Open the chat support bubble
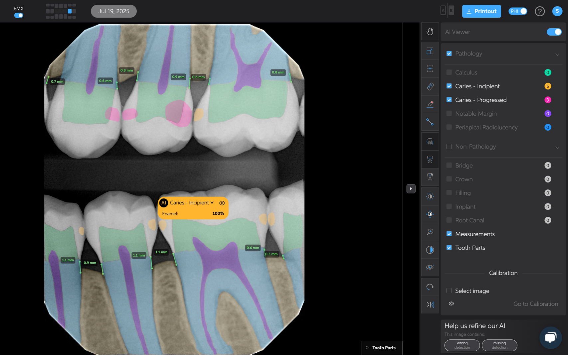 coord(550,338)
